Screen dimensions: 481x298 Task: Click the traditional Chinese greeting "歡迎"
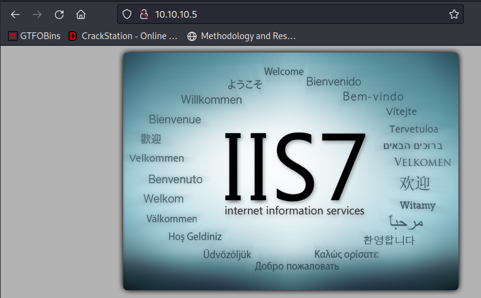tap(151, 139)
